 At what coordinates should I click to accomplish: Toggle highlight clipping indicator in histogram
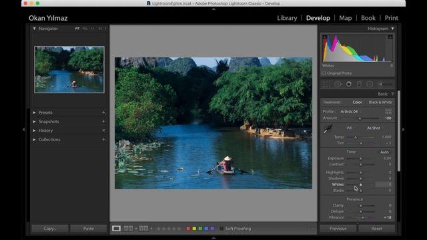(390, 37)
